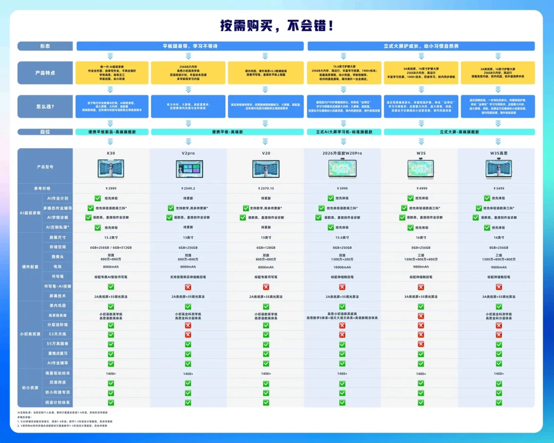The width and height of the screenshot is (554, 443).
Task: Select the 立式大屏-高端旗舰款 tier label
Action: pos(459,132)
